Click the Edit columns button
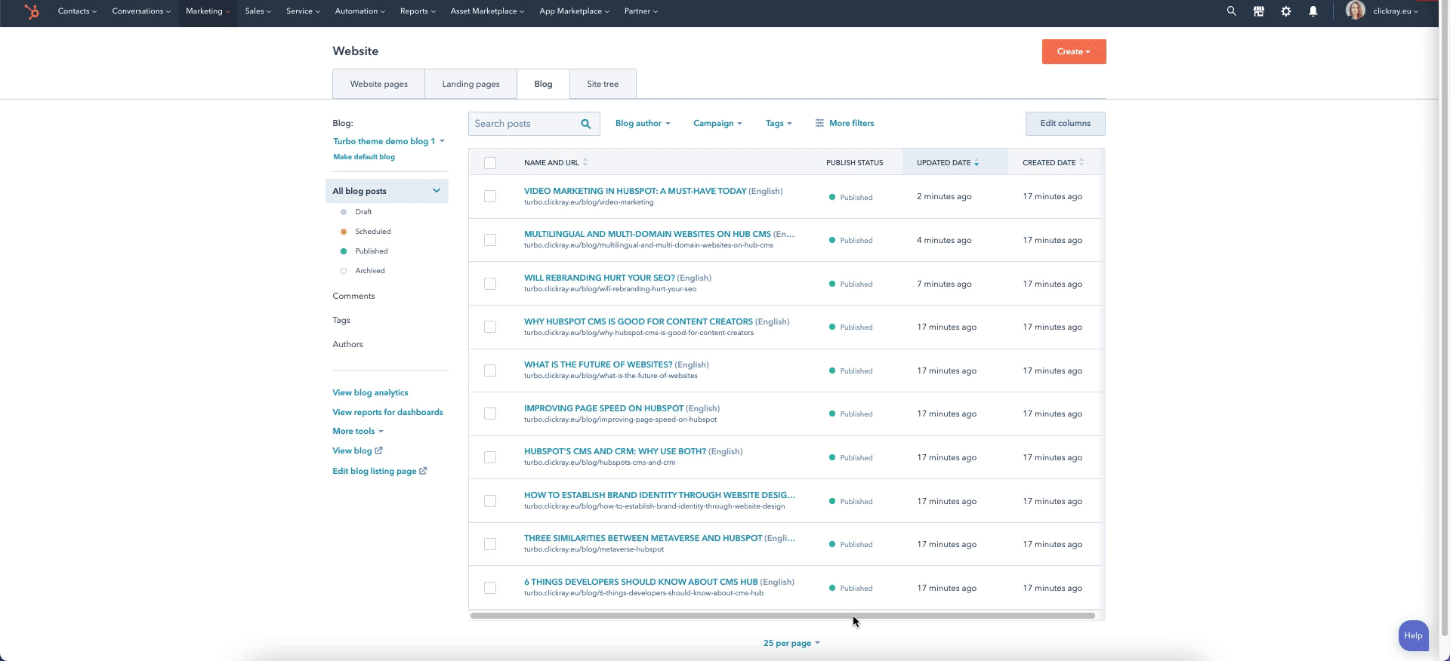The image size is (1450, 661). 1065,124
